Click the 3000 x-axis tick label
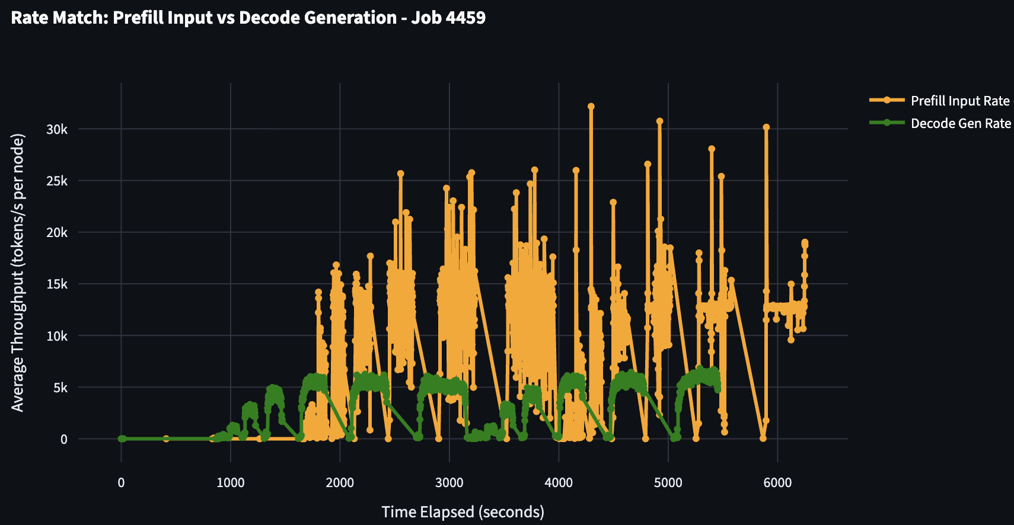 (449, 482)
